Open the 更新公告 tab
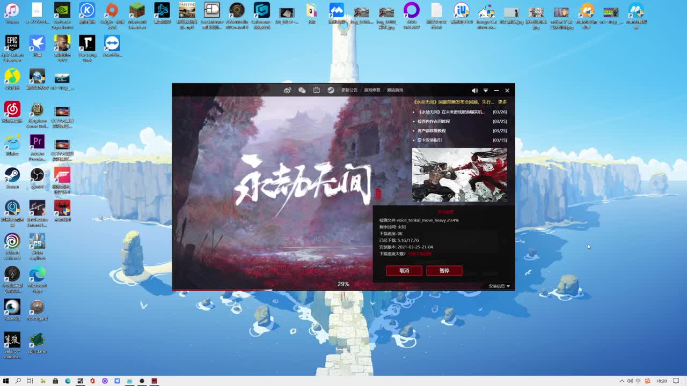687x386 pixels. click(349, 90)
